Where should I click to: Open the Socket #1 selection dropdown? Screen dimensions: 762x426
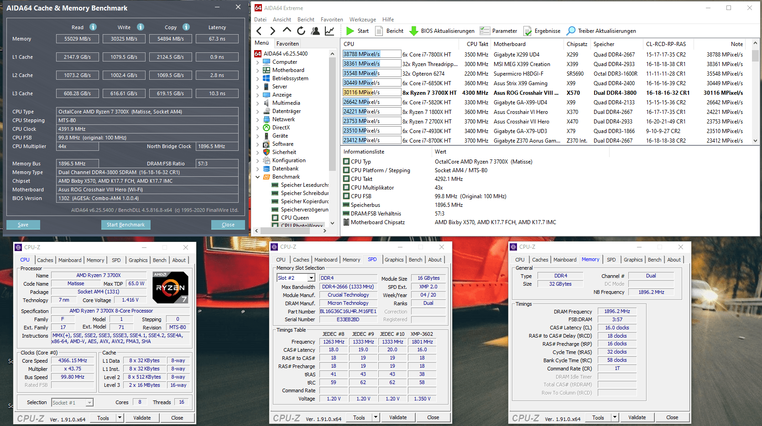click(89, 403)
